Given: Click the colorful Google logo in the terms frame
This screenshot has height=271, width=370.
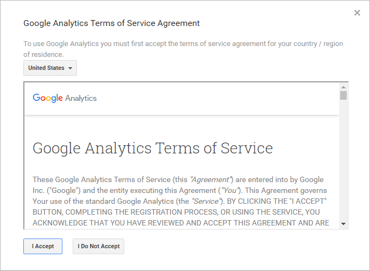Looking at the screenshot, I should tap(48, 98).
